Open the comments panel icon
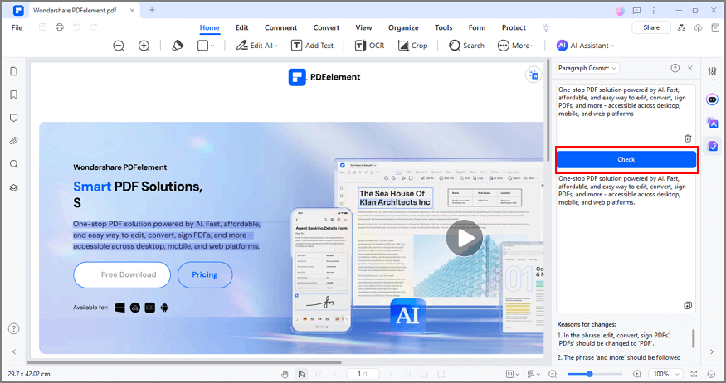This screenshot has width=726, height=383. pos(14,118)
